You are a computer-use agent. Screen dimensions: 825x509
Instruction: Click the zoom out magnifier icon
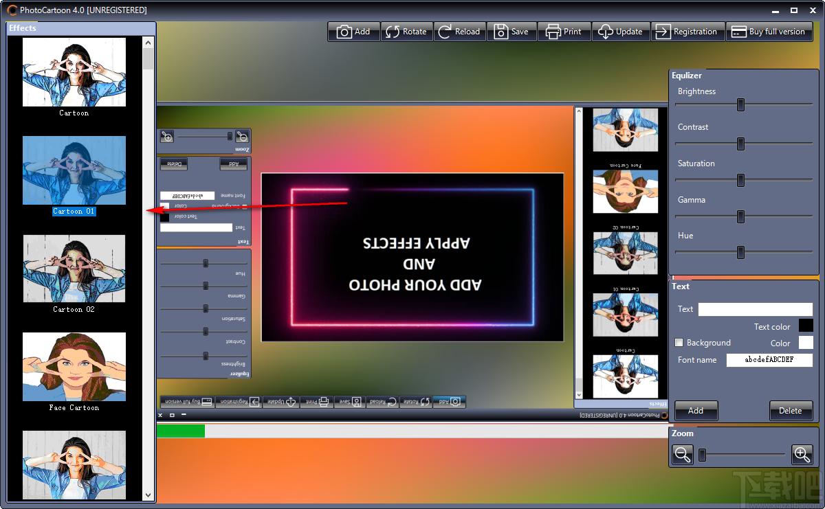683,454
